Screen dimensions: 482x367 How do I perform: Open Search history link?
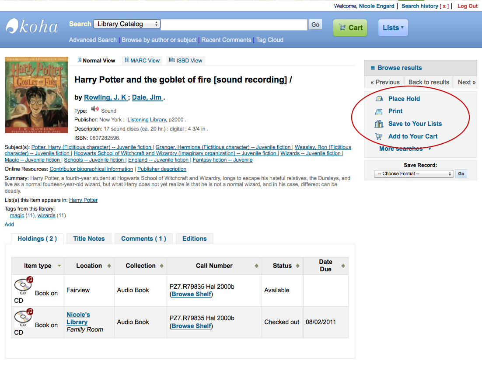419,6
